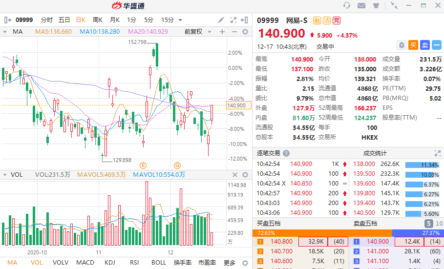The height and width of the screenshot is (269, 444).
Task: Enable 市盈率 indicator
Action: click(x=207, y=263)
